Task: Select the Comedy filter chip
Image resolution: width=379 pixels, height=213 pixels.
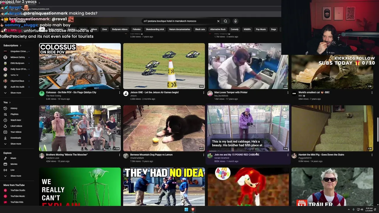Action: [235, 29]
